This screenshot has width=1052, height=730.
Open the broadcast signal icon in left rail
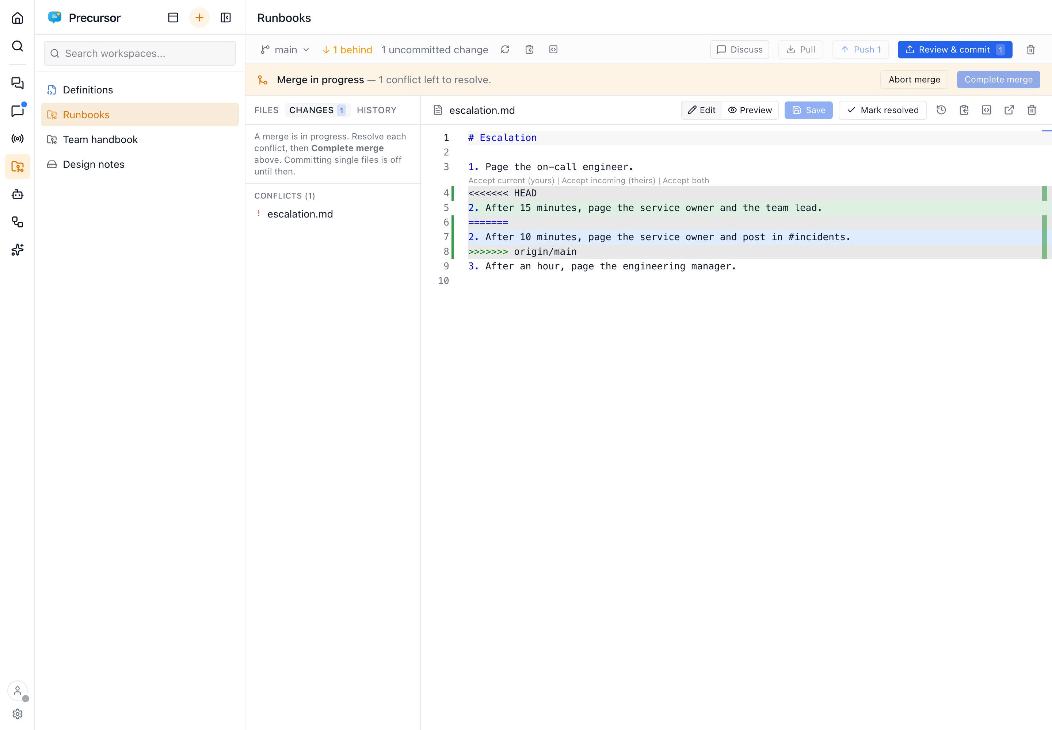pyautogui.click(x=18, y=139)
